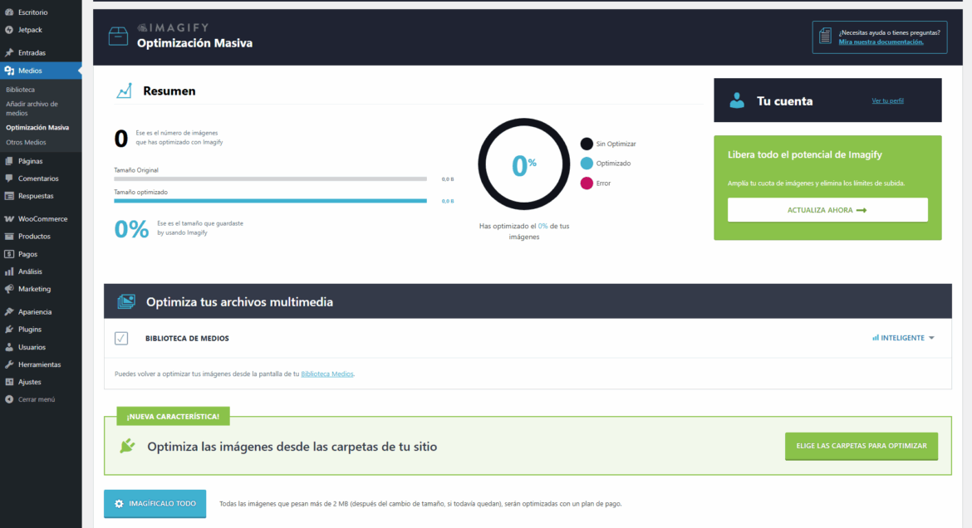Click the Error red legend dot

587,183
